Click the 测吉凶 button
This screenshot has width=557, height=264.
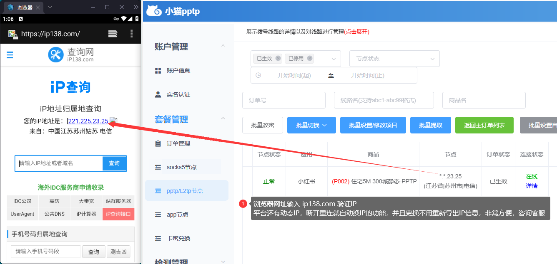(x=119, y=252)
